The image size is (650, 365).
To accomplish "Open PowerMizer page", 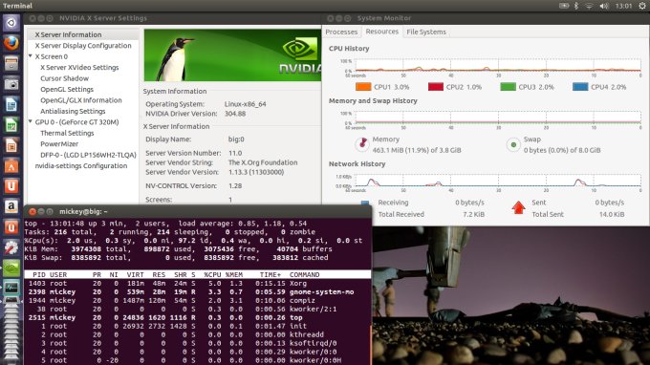I will point(59,143).
